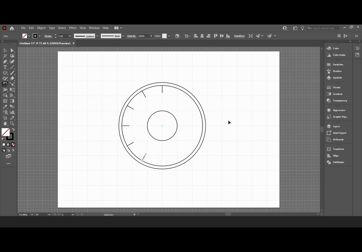Screen dimensions: 362x252
Task: Pick the Line Segment tool
Action: point(12,67)
